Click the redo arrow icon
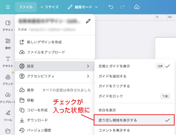 click(x=122, y=7)
